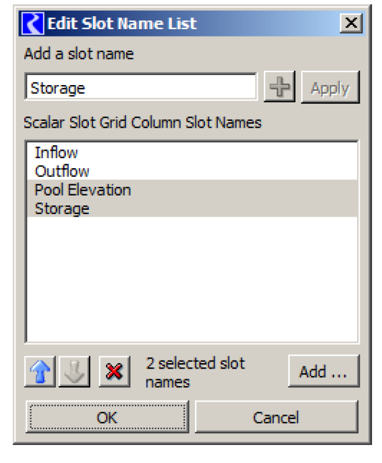This screenshot has width=382, height=463.
Task: Select the Outflow list entry
Action: 62,171
